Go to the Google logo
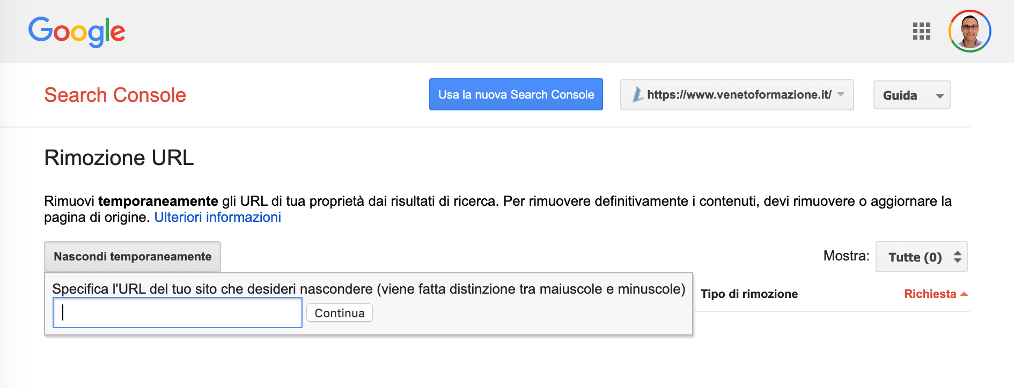 (x=77, y=32)
